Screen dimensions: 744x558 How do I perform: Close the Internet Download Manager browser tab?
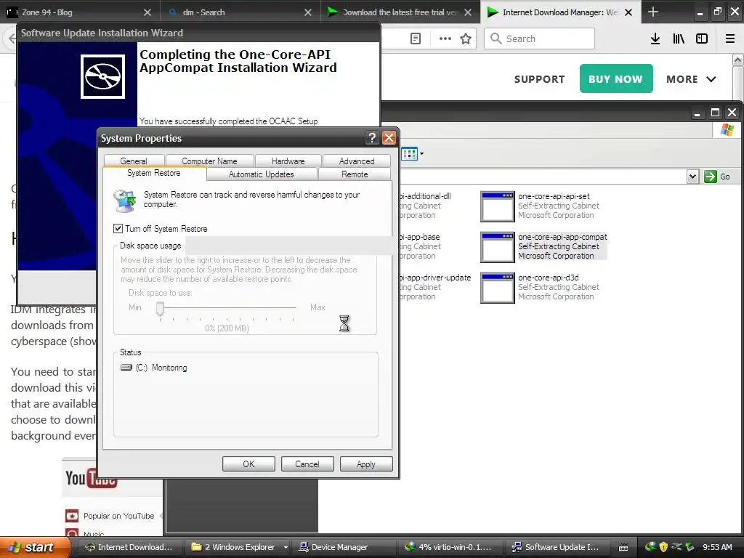click(628, 12)
